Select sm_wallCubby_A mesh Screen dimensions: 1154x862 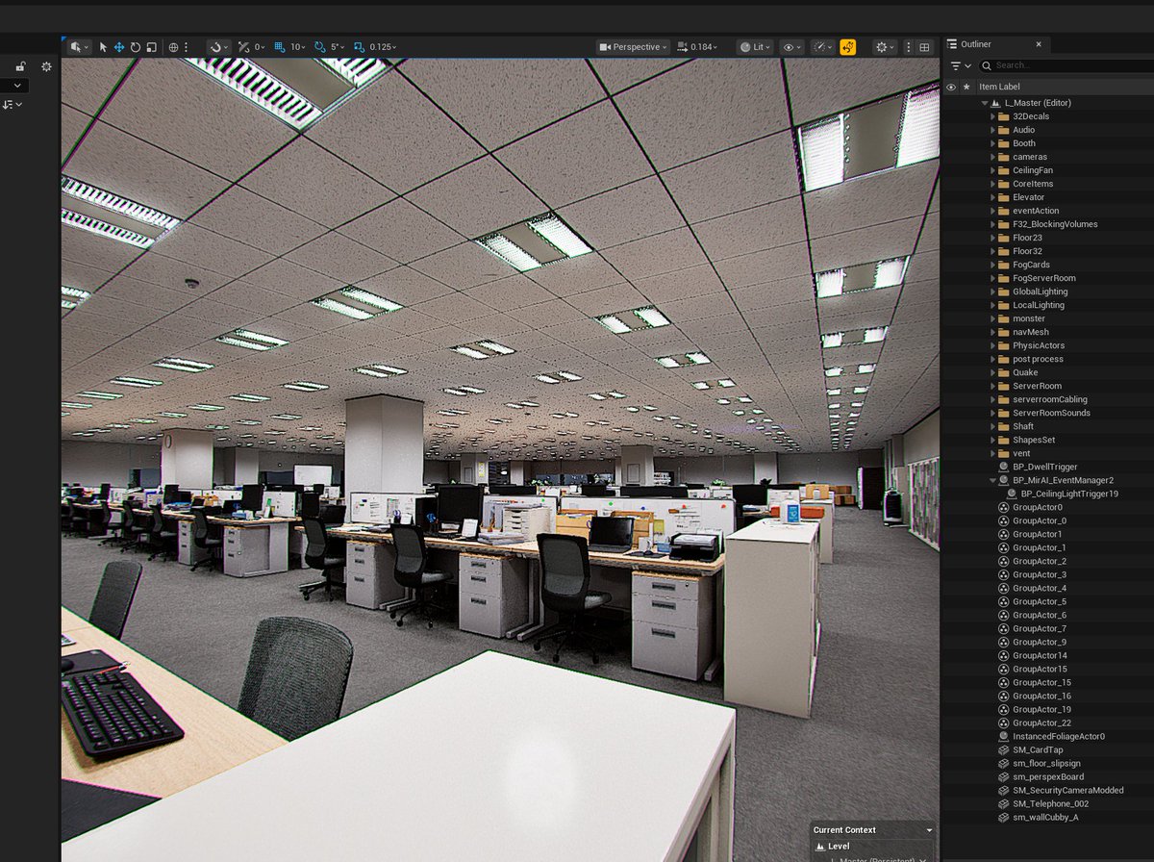click(1047, 817)
